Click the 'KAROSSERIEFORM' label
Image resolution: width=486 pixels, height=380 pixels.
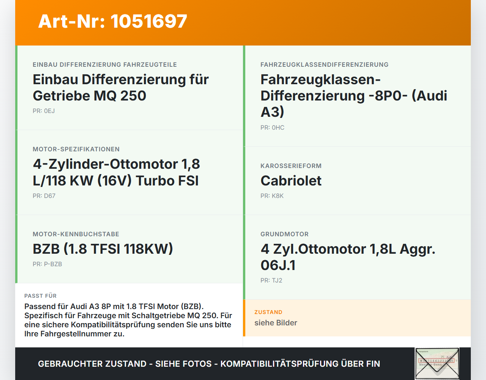click(x=291, y=166)
